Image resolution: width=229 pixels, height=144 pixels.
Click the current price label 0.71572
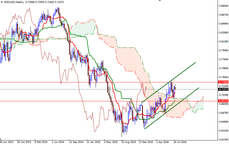pos(223,89)
